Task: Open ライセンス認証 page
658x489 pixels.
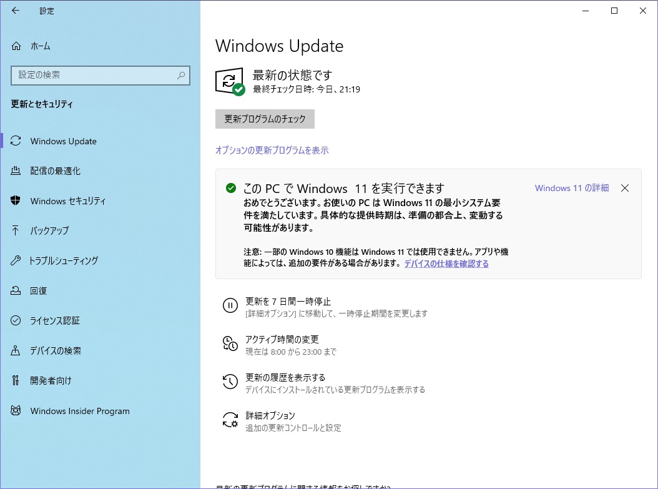Action: click(101, 320)
